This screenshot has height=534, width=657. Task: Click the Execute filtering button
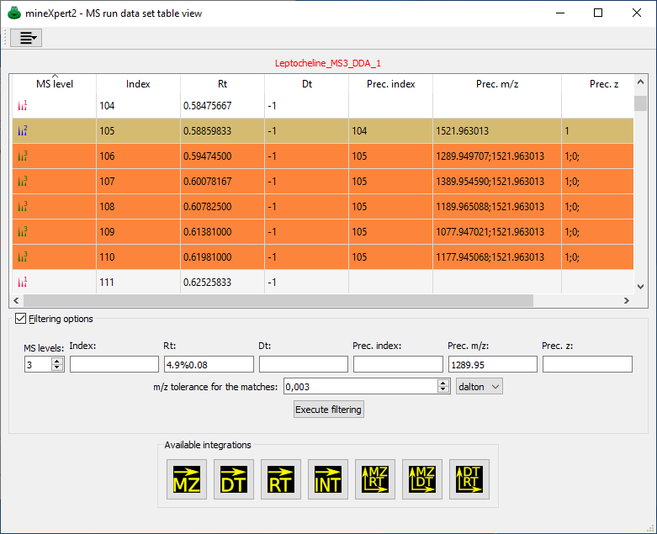pyautogui.click(x=328, y=410)
